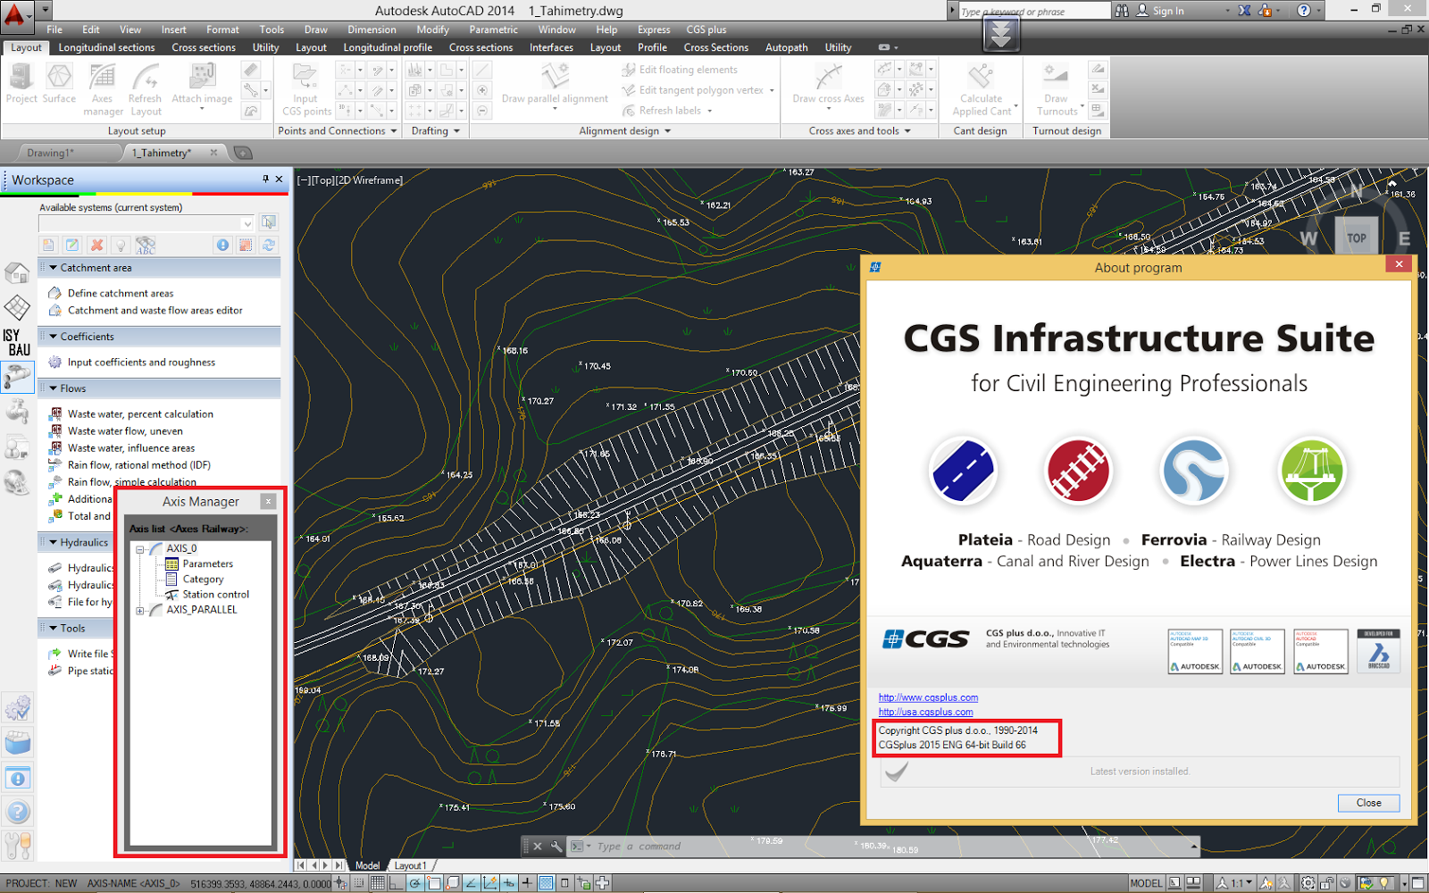Open the Layout1 tab below the drawing

pyautogui.click(x=411, y=865)
